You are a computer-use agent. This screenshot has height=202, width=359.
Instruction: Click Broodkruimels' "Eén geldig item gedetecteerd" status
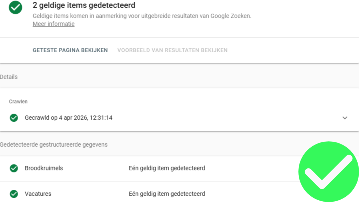click(167, 168)
